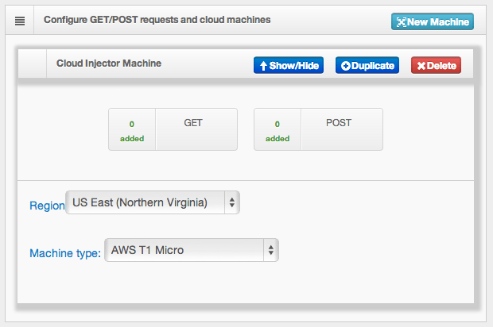
Task: Click the expand icon on New Machine
Action: [x=402, y=22]
